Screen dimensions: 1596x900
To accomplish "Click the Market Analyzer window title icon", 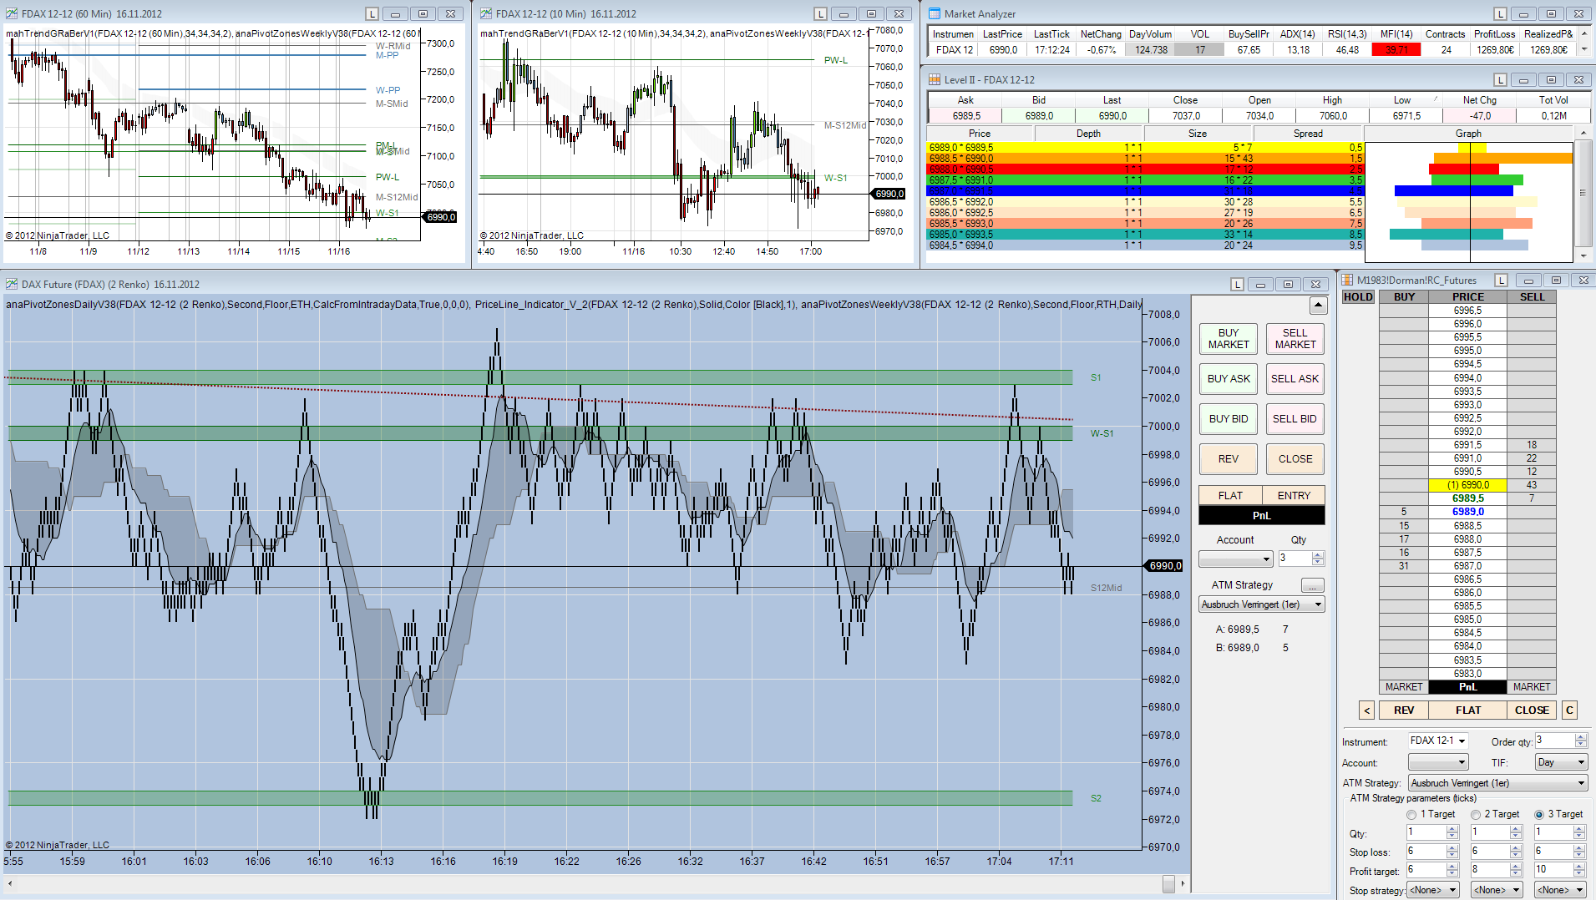I will pos(935,13).
